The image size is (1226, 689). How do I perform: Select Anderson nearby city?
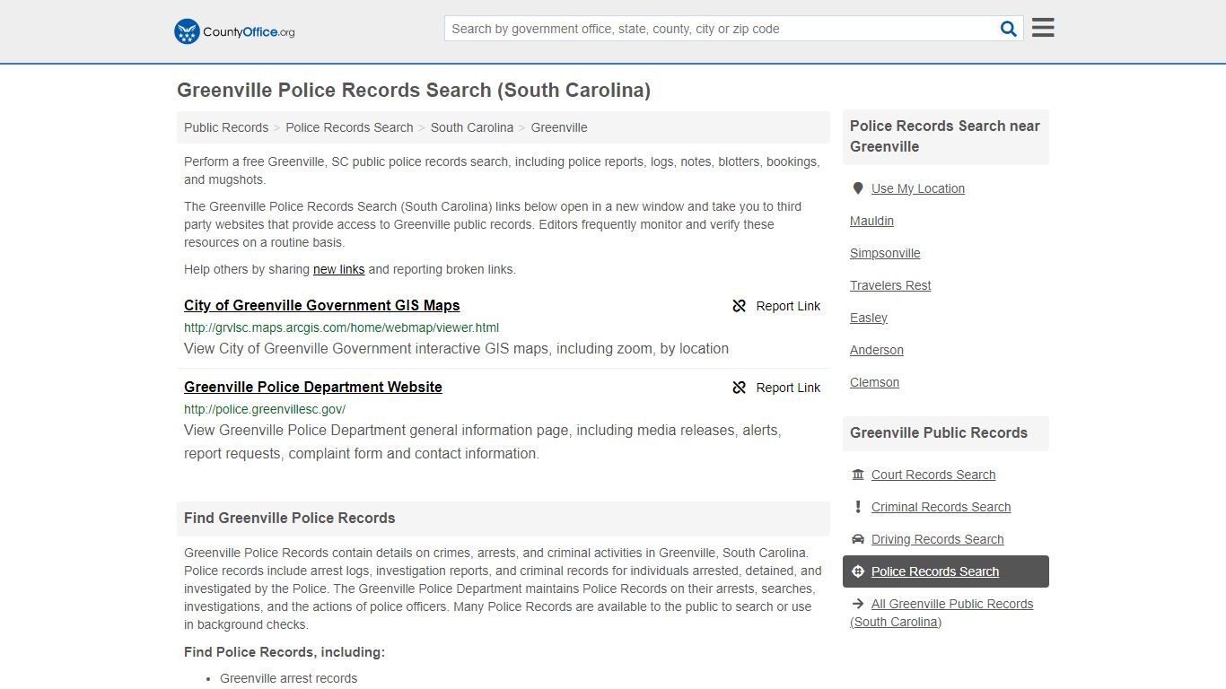[877, 350]
